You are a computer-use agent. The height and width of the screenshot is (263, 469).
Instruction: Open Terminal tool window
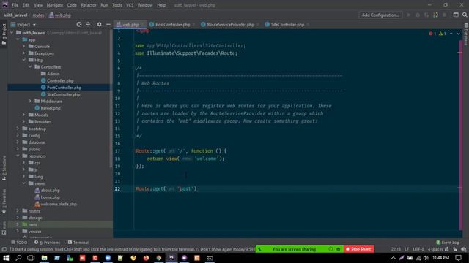(x=78, y=243)
